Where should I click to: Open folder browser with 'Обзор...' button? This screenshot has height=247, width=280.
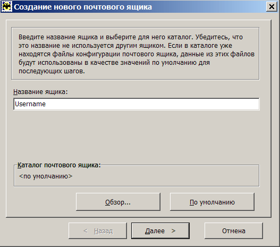click(x=118, y=202)
